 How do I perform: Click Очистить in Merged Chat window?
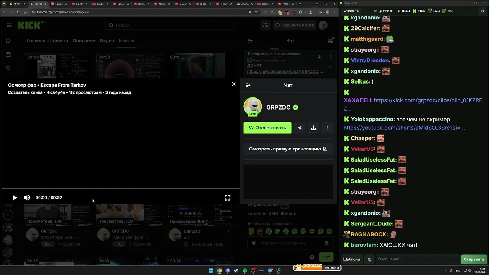(351, 11)
